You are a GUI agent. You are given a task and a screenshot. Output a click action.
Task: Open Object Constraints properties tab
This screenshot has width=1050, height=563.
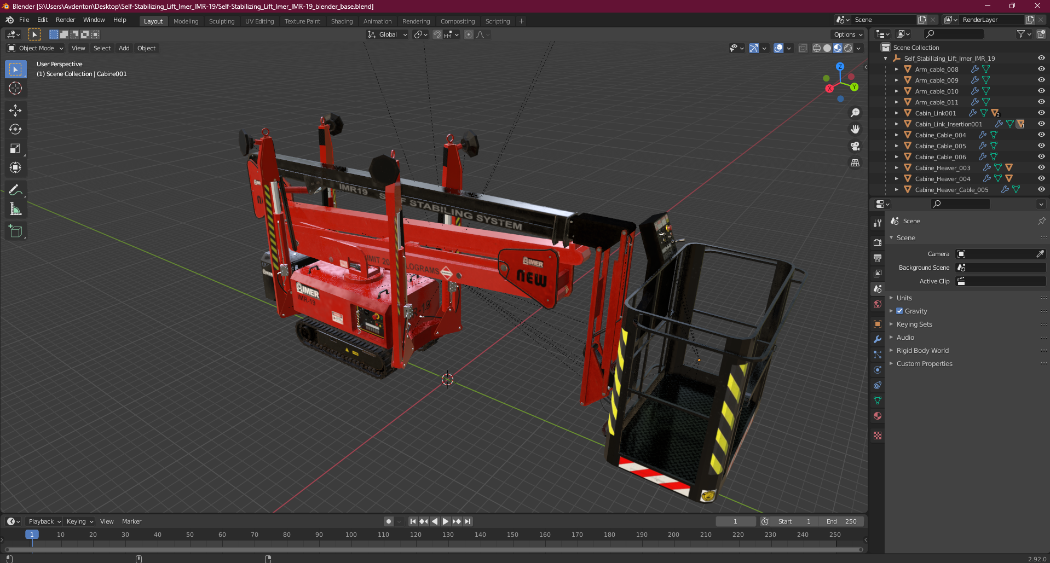pyautogui.click(x=878, y=385)
